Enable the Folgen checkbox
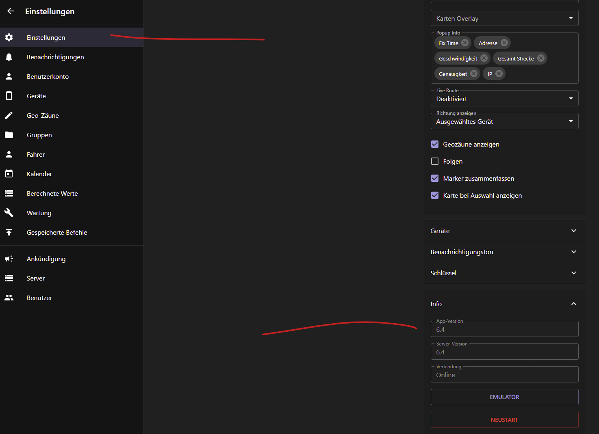 [x=435, y=161]
